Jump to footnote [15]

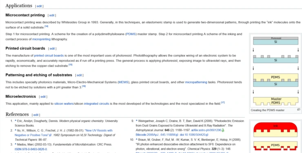(71, 65)
